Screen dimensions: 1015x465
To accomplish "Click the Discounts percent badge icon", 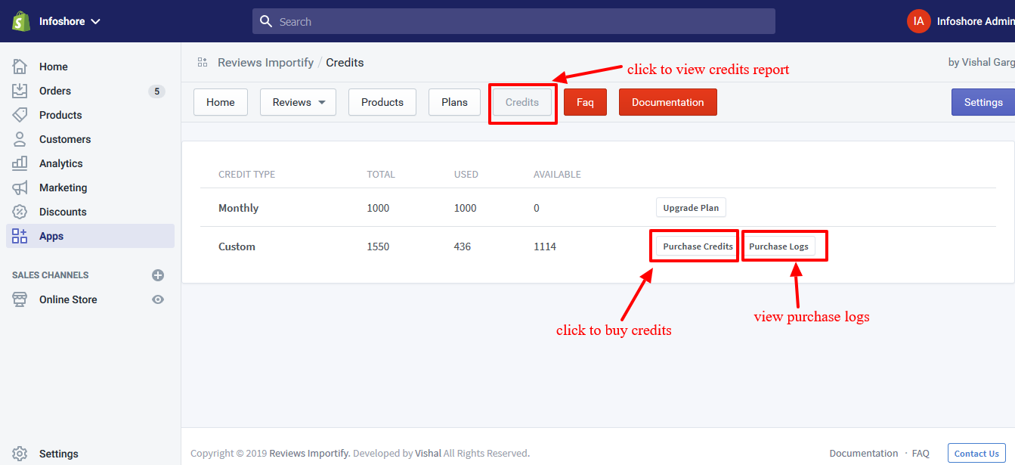I will coord(20,212).
